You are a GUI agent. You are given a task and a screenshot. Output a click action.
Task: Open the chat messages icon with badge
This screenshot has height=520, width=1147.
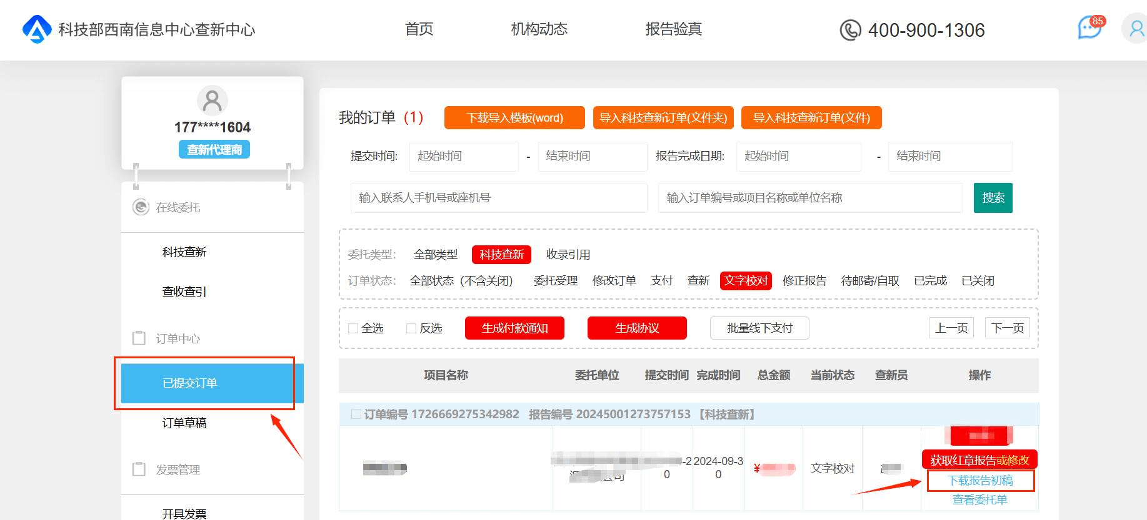(1089, 28)
